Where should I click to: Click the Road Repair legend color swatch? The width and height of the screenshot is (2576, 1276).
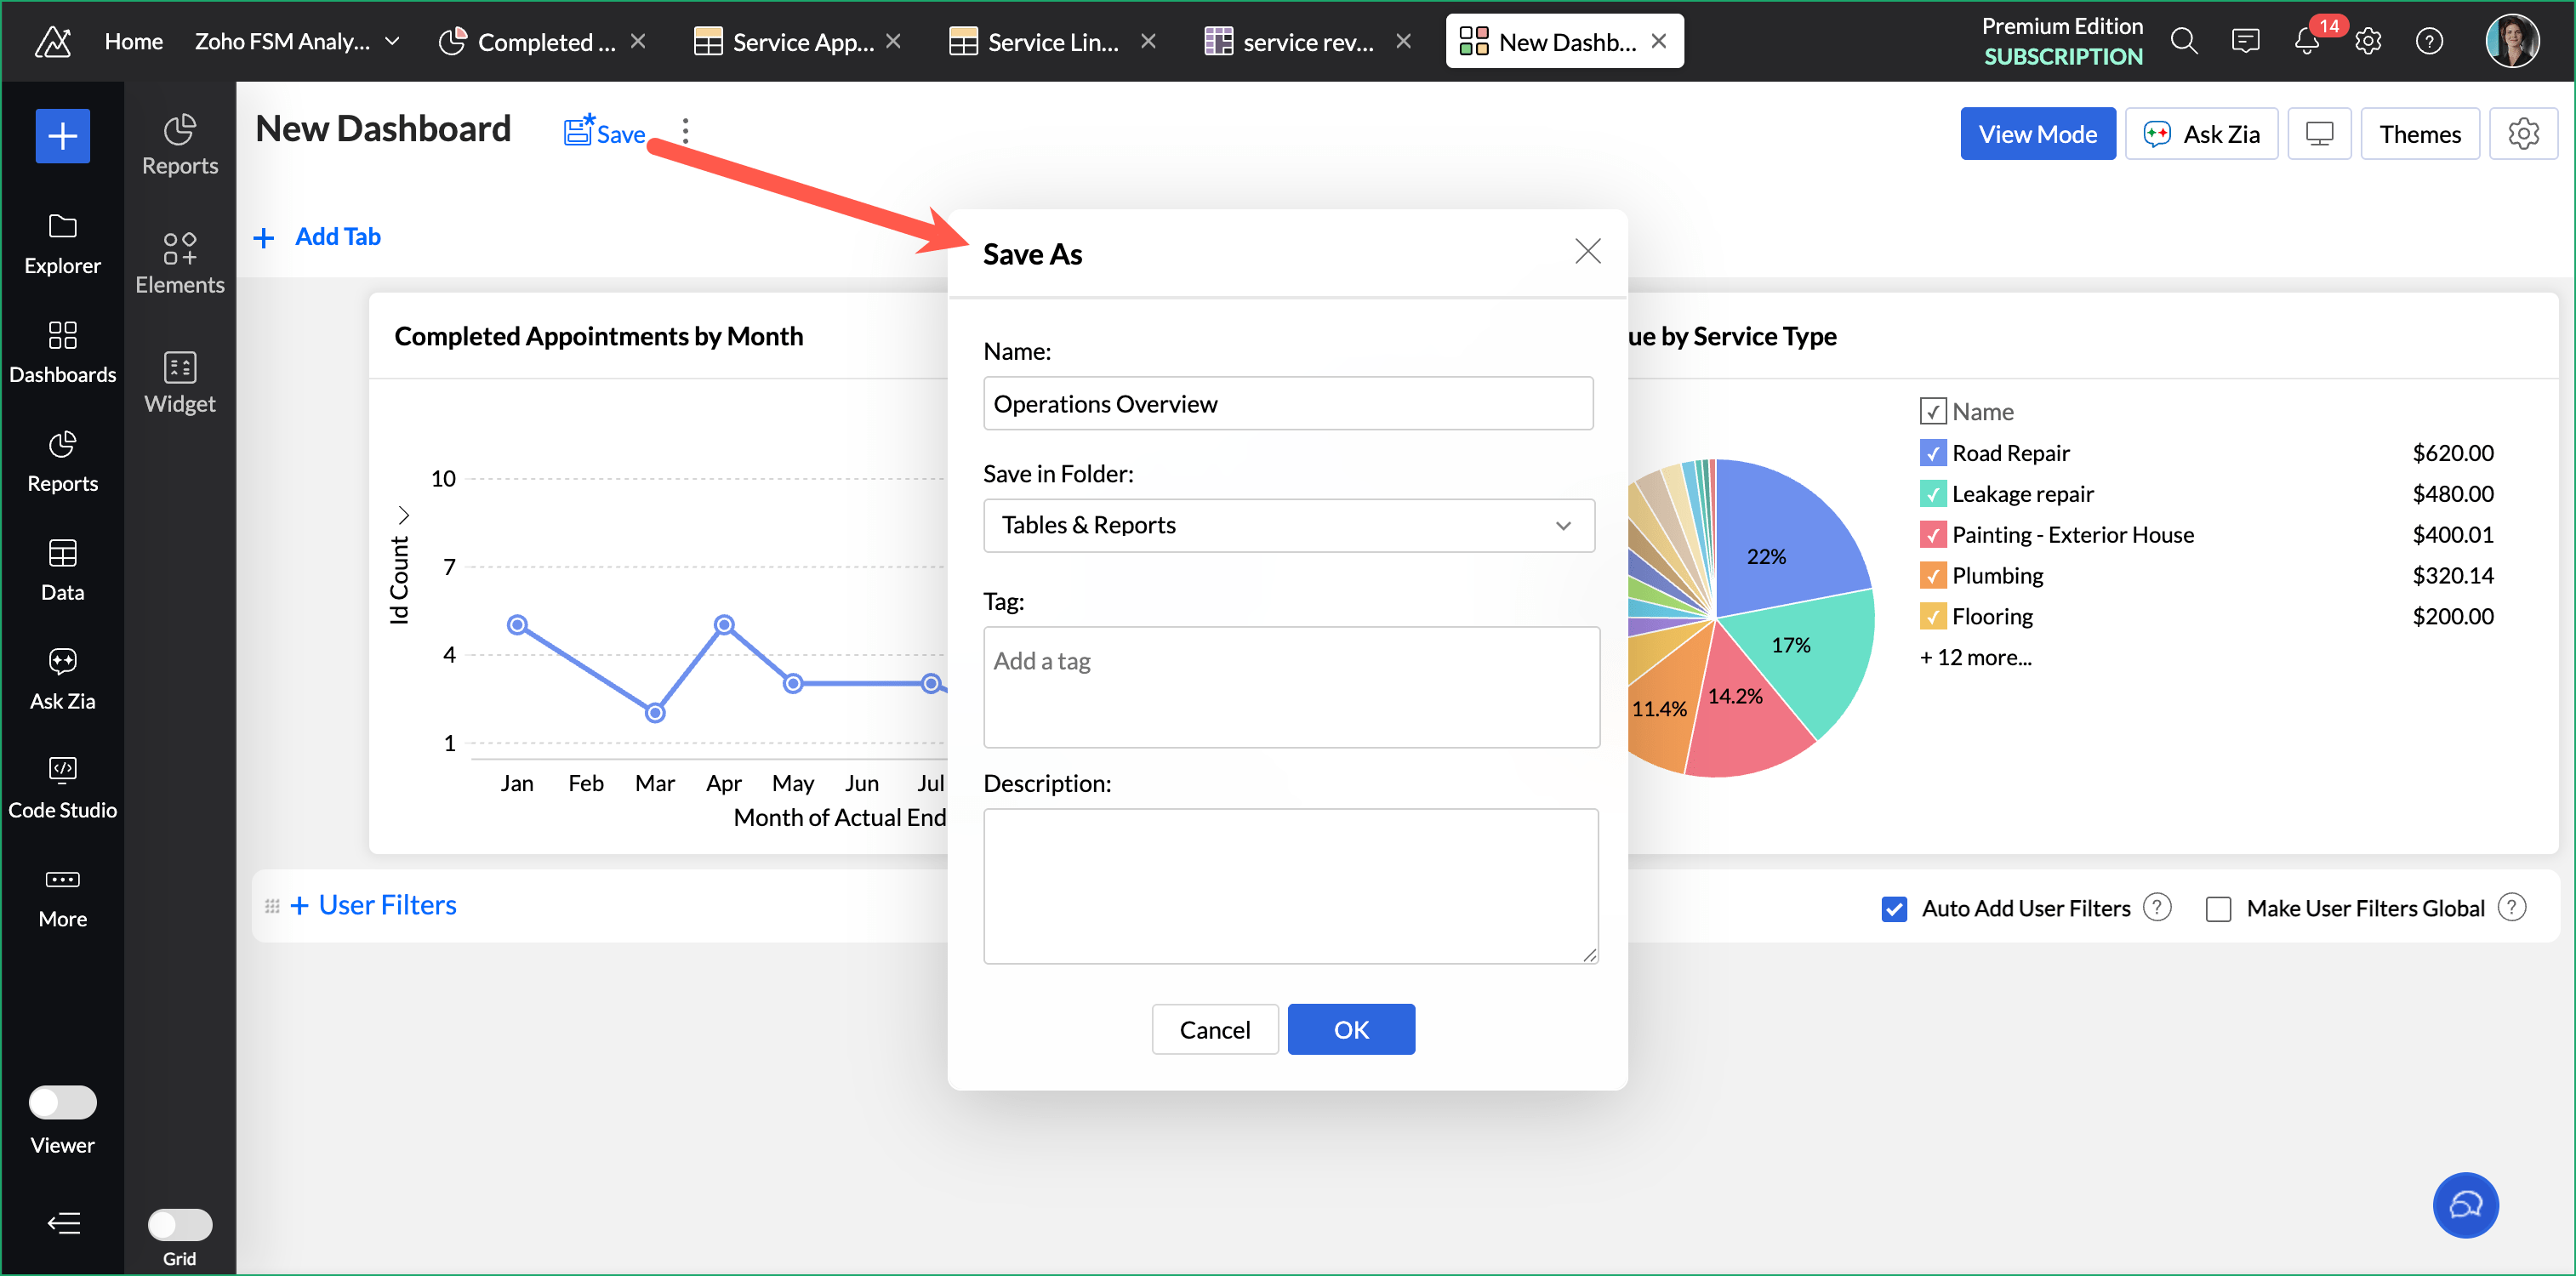pyautogui.click(x=1932, y=453)
